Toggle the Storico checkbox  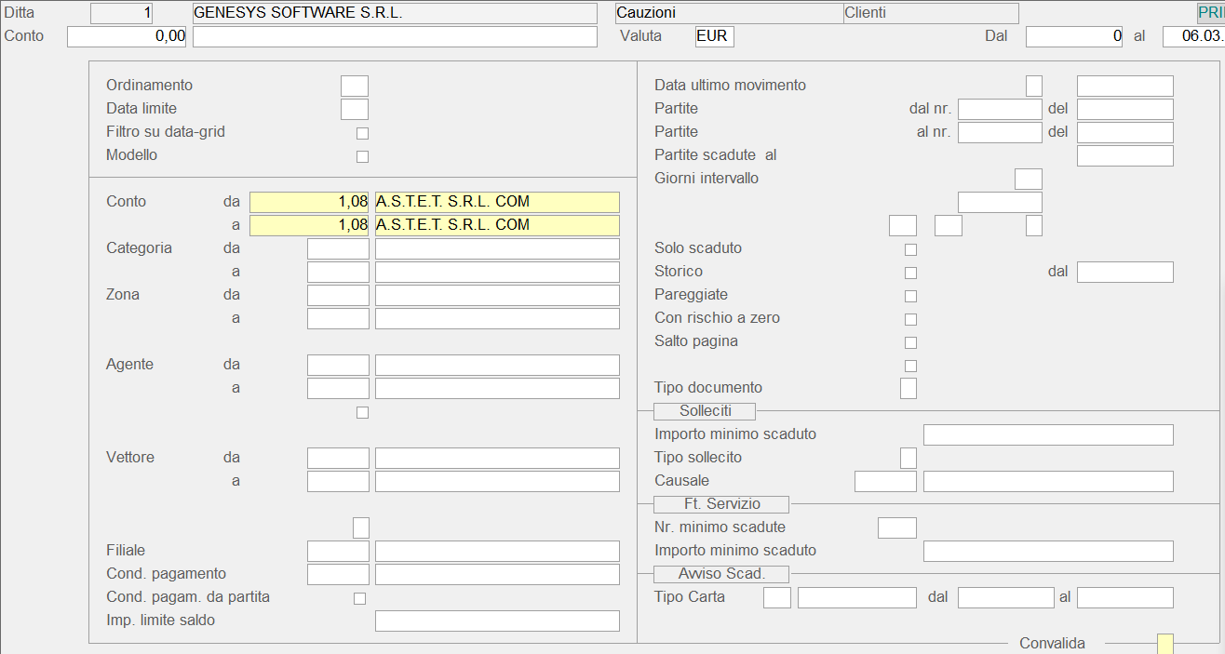[x=910, y=273]
